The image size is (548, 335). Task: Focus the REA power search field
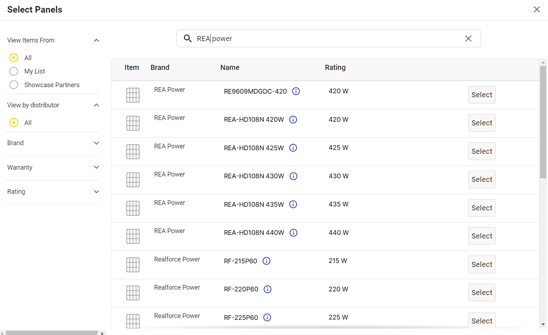pos(328,39)
